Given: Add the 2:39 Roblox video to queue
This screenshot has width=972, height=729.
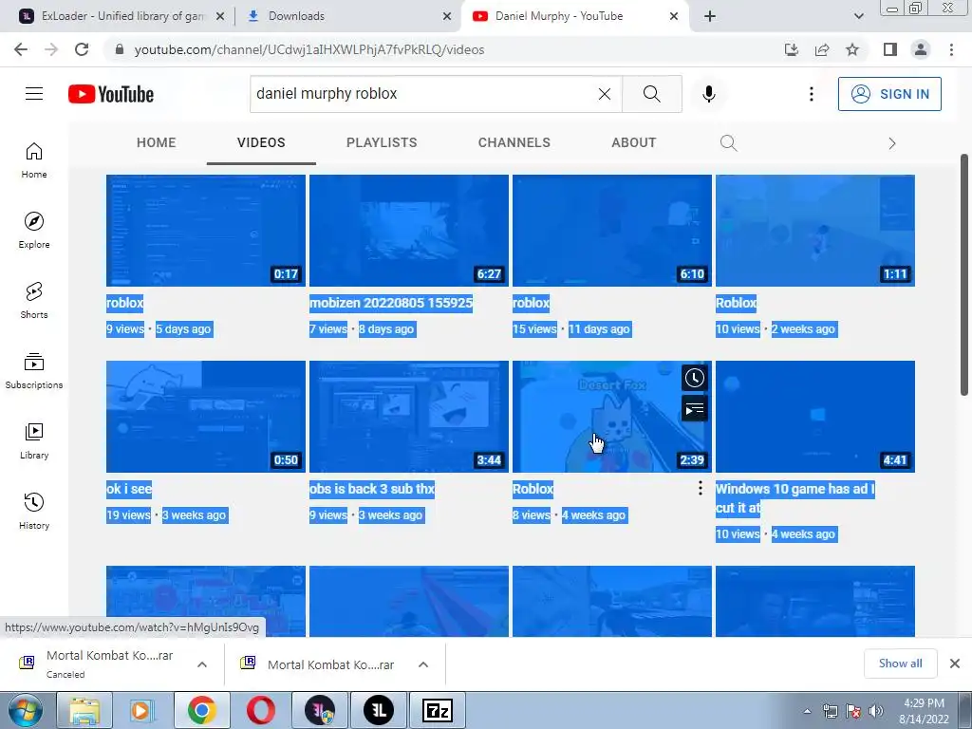Looking at the screenshot, I should (x=694, y=409).
